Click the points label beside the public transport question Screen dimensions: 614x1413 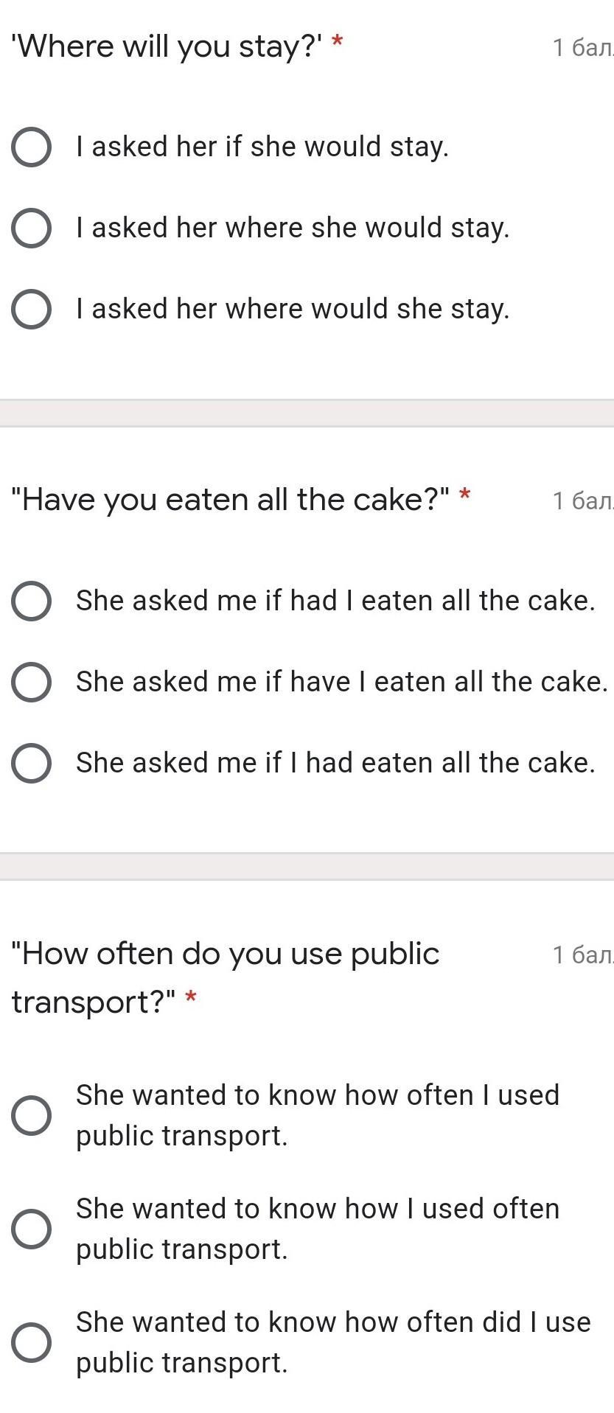tap(582, 955)
